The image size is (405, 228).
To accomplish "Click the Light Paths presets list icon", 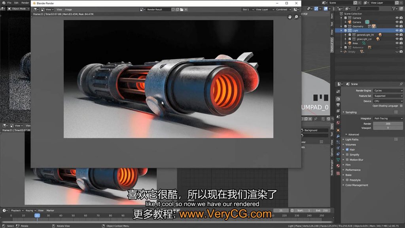I will click(x=396, y=139).
